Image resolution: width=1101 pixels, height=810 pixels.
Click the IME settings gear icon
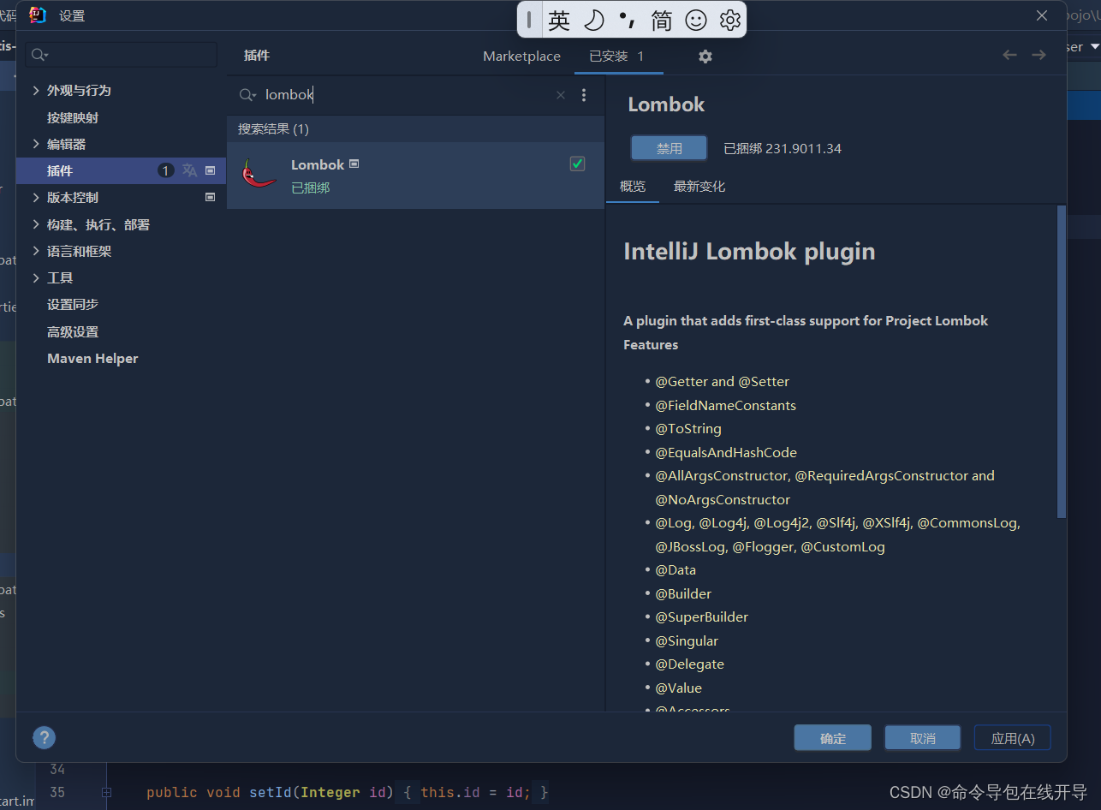click(x=729, y=21)
